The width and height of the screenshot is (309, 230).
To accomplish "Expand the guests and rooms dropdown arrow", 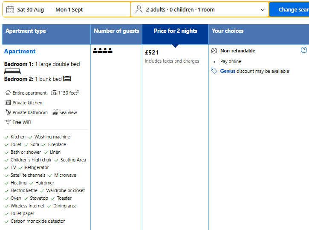I will click(x=263, y=9).
